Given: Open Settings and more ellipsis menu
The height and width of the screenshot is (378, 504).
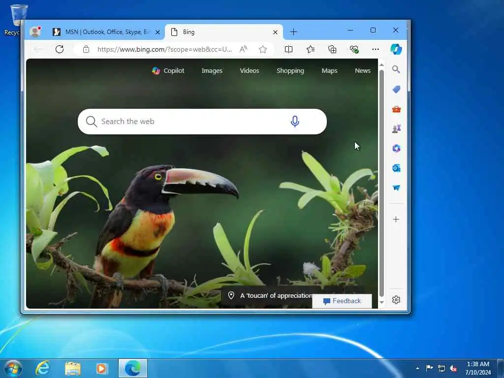Looking at the screenshot, I should (376, 49).
